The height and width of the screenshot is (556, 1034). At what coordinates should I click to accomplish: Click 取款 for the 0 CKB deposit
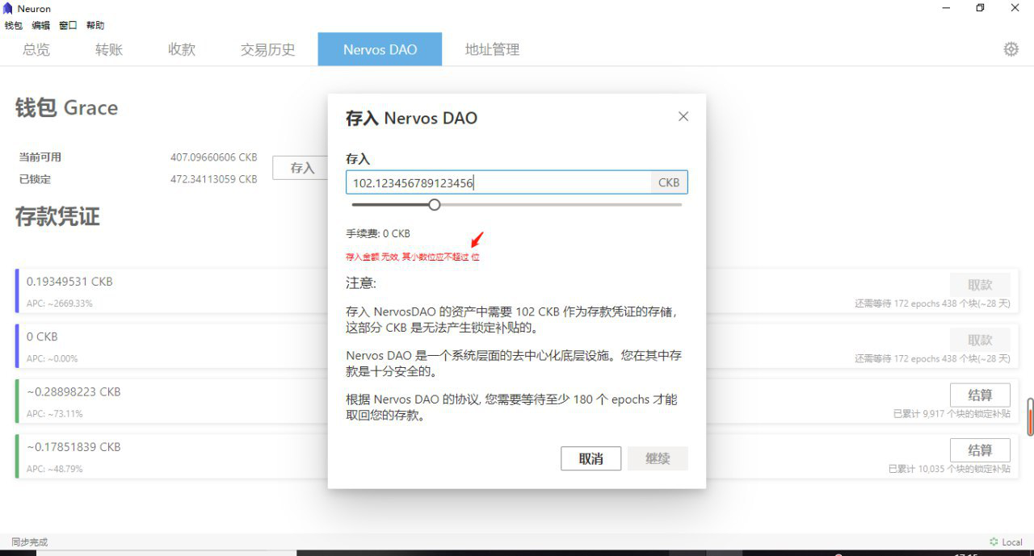click(x=980, y=340)
